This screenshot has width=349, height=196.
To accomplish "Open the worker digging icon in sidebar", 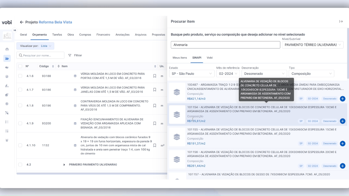I will [x=7, y=85].
